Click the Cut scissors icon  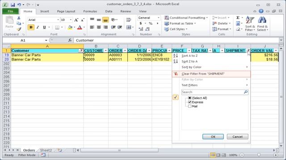point(19,18)
